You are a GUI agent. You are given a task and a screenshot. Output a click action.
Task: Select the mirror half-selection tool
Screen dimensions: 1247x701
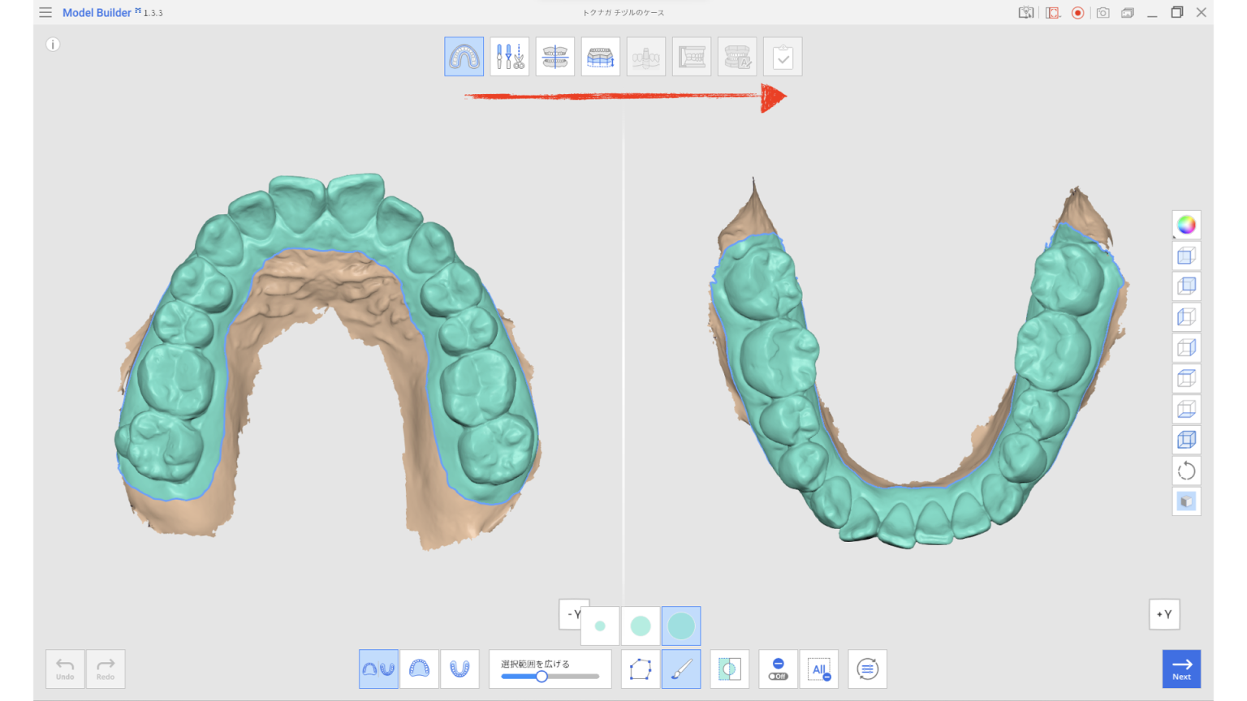coord(729,669)
